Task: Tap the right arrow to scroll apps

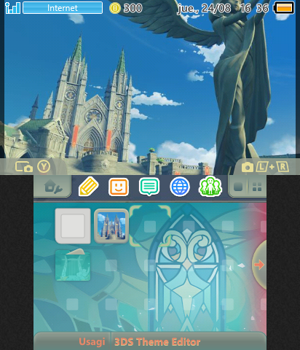Action: pyautogui.click(x=259, y=265)
